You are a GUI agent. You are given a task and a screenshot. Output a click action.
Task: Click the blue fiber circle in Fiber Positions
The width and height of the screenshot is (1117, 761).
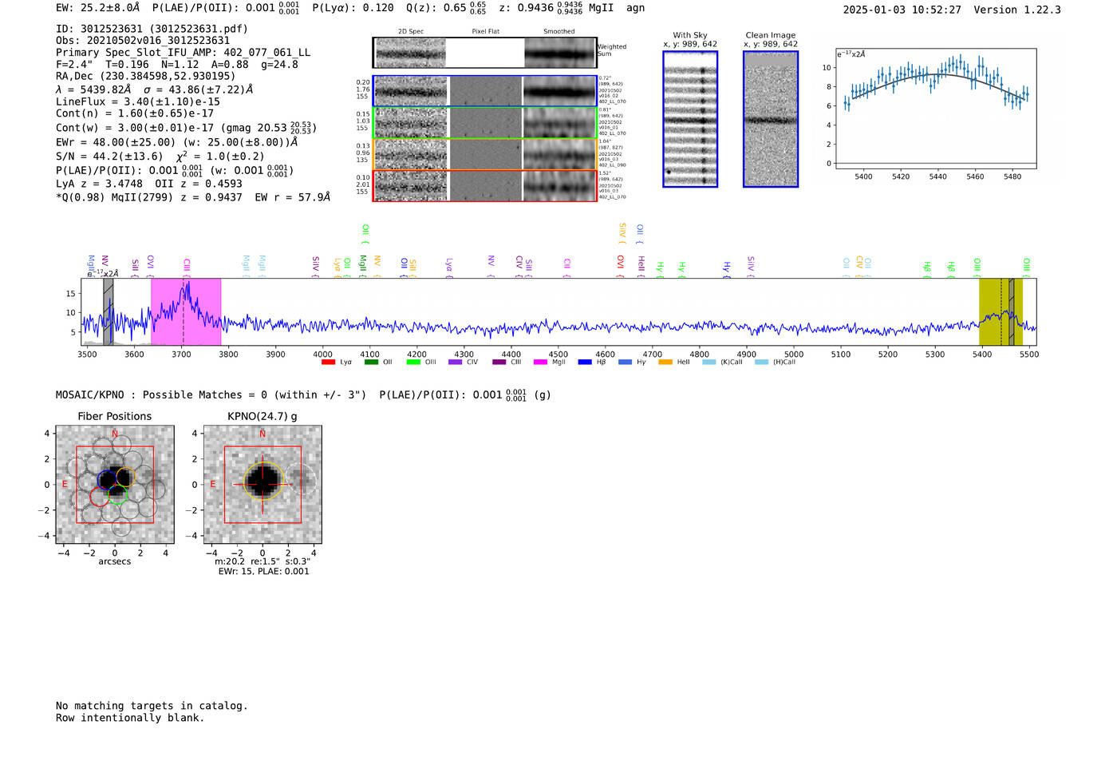point(108,480)
